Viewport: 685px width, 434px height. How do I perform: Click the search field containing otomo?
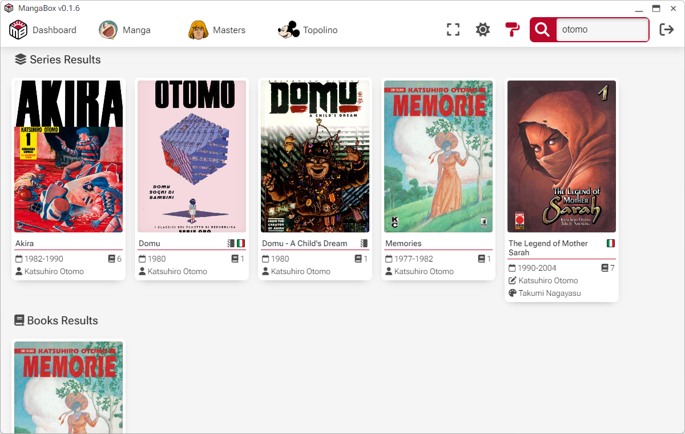[602, 30]
